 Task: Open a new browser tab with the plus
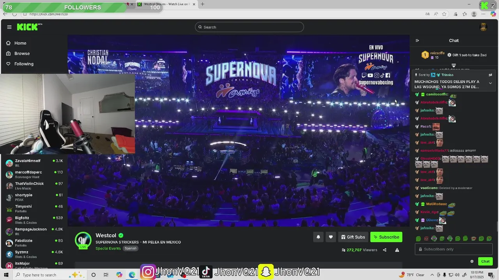click(202, 4)
